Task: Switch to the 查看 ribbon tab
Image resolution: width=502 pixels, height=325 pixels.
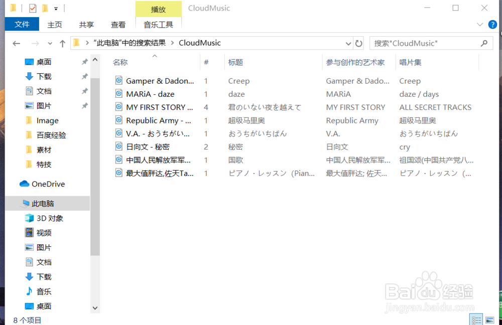Action: click(118, 25)
